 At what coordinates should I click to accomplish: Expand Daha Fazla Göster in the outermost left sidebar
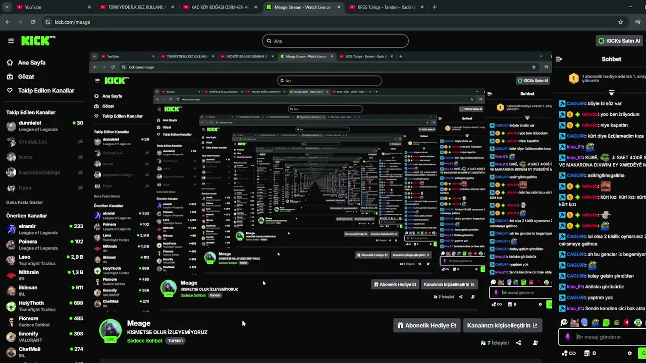point(25,202)
